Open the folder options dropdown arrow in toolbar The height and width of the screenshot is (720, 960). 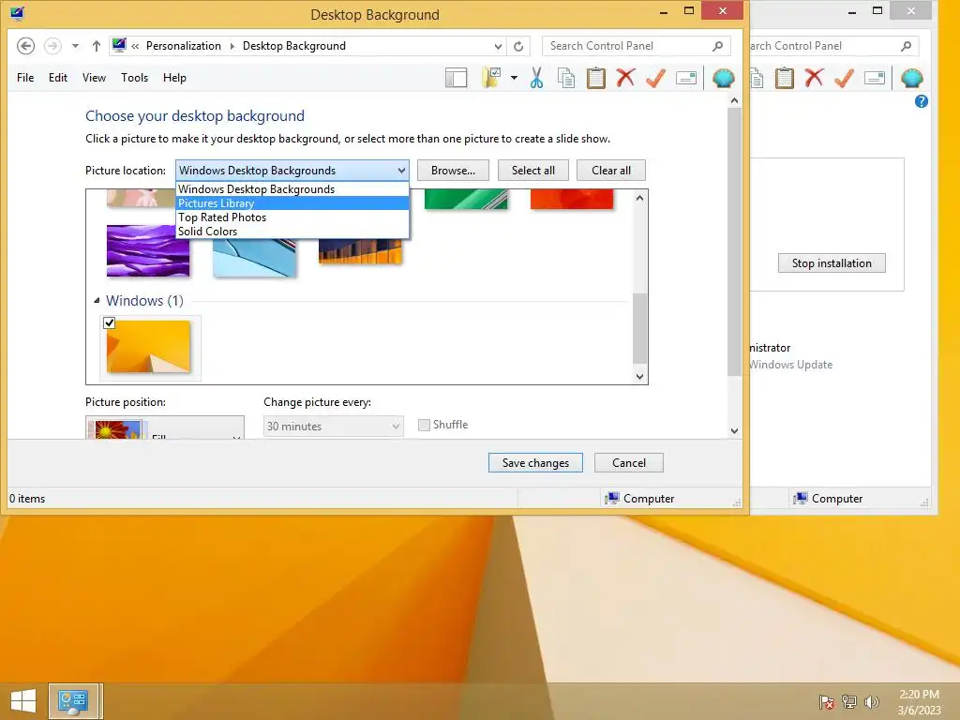pyautogui.click(x=514, y=78)
